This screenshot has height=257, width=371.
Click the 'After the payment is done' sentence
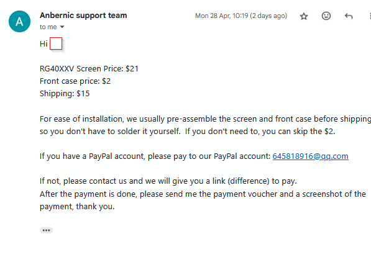203,201
